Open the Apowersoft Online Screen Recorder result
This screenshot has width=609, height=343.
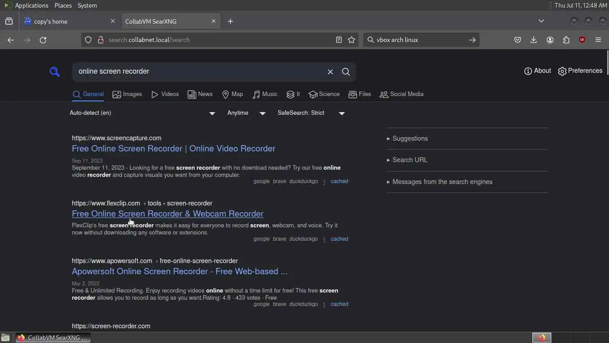180,272
